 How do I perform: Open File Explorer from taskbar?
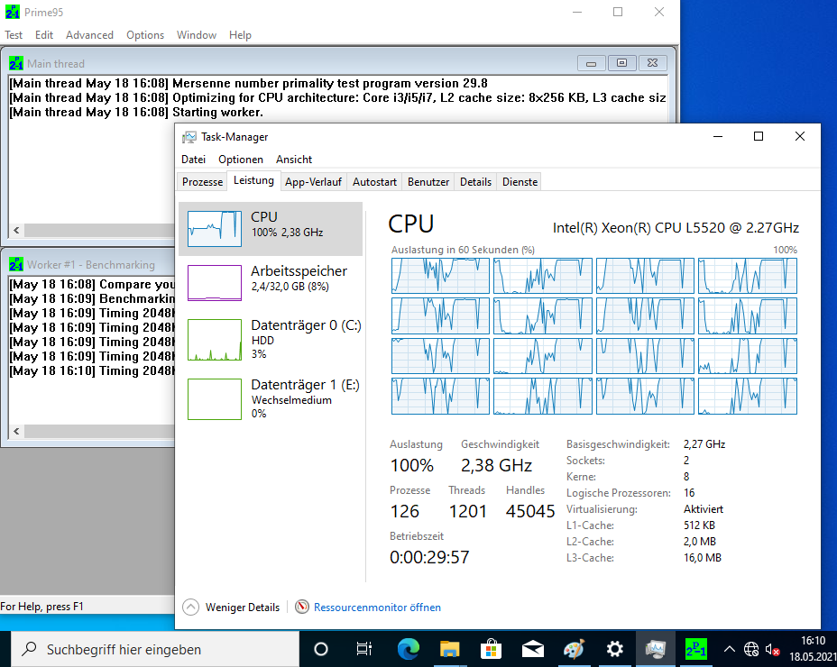[450, 649]
